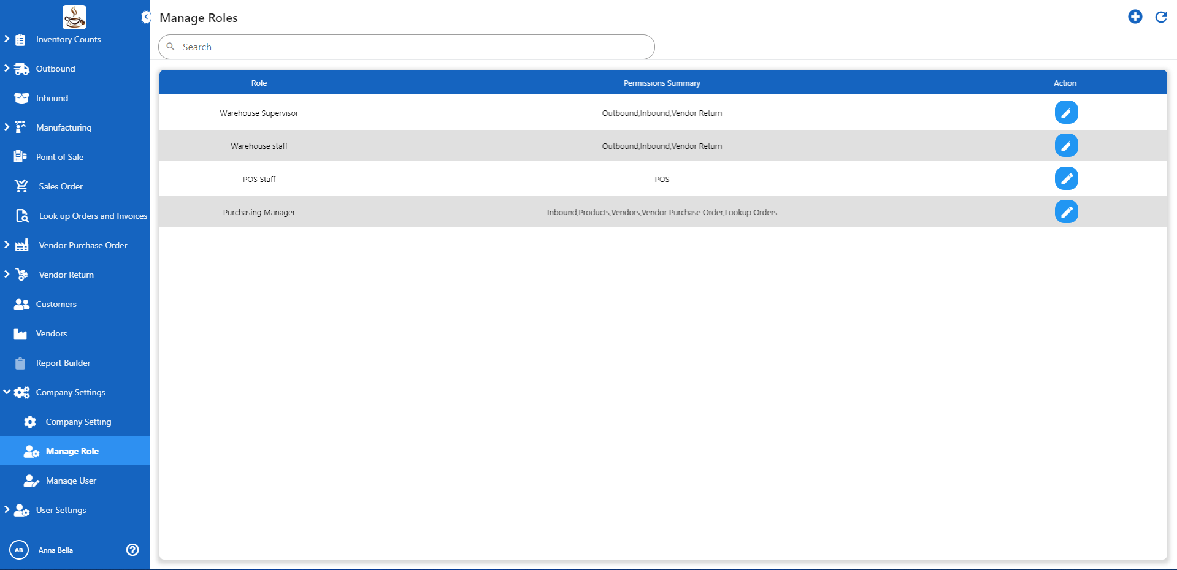Expand the Outbound submenu chevron
Screen dimensions: 1177x570
(x=7, y=69)
